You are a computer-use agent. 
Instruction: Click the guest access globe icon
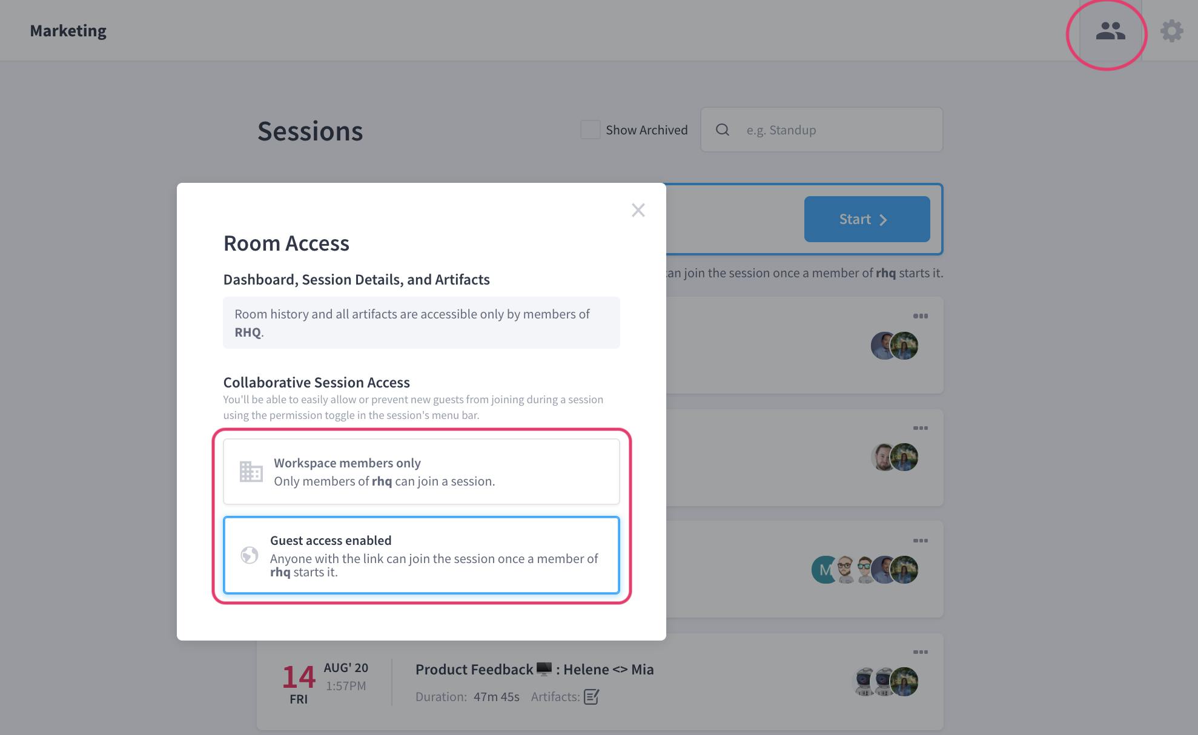click(x=249, y=555)
